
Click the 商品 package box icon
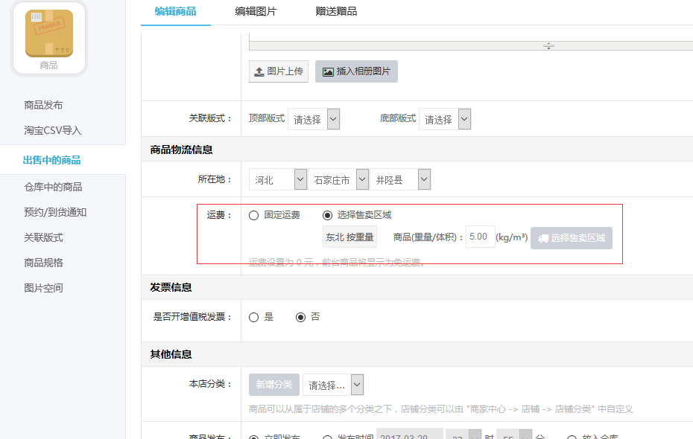coord(49,33)
